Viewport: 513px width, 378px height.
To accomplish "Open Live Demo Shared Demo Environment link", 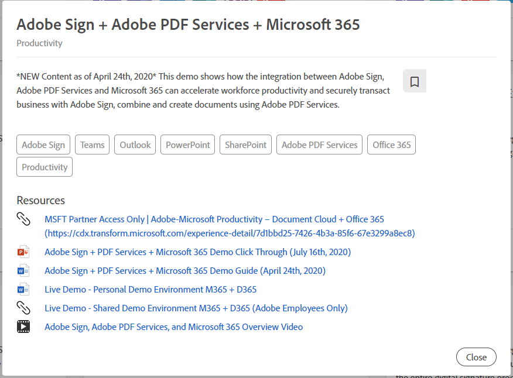I will click(196, 308).
